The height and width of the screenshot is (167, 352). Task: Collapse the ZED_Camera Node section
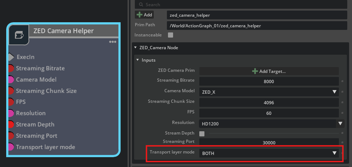click(135, 48)
